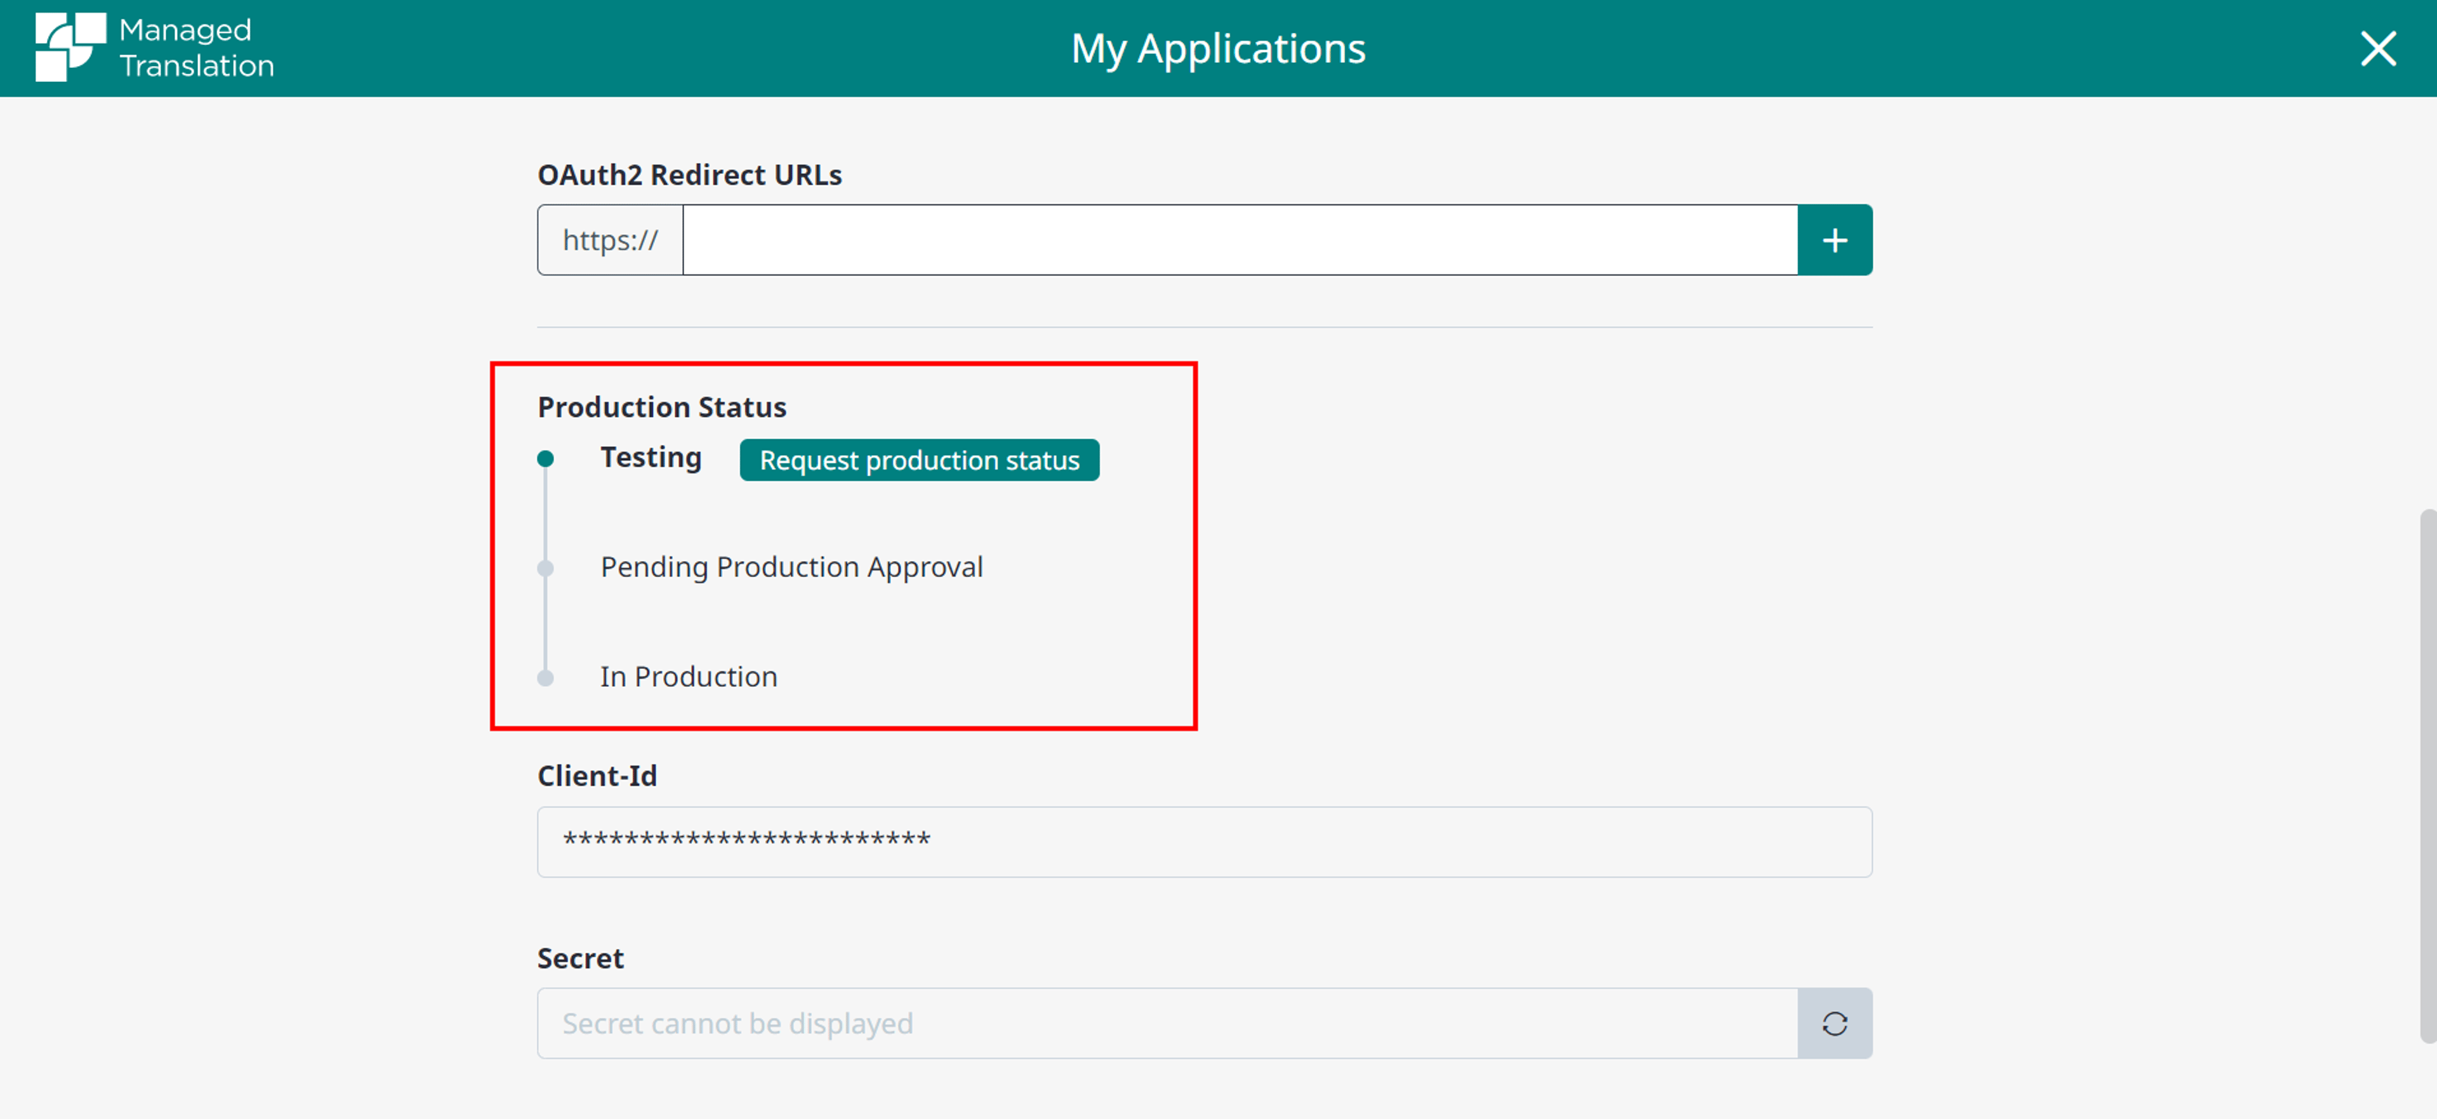Click the Client-Id masked field

(x=1205, y=842)
